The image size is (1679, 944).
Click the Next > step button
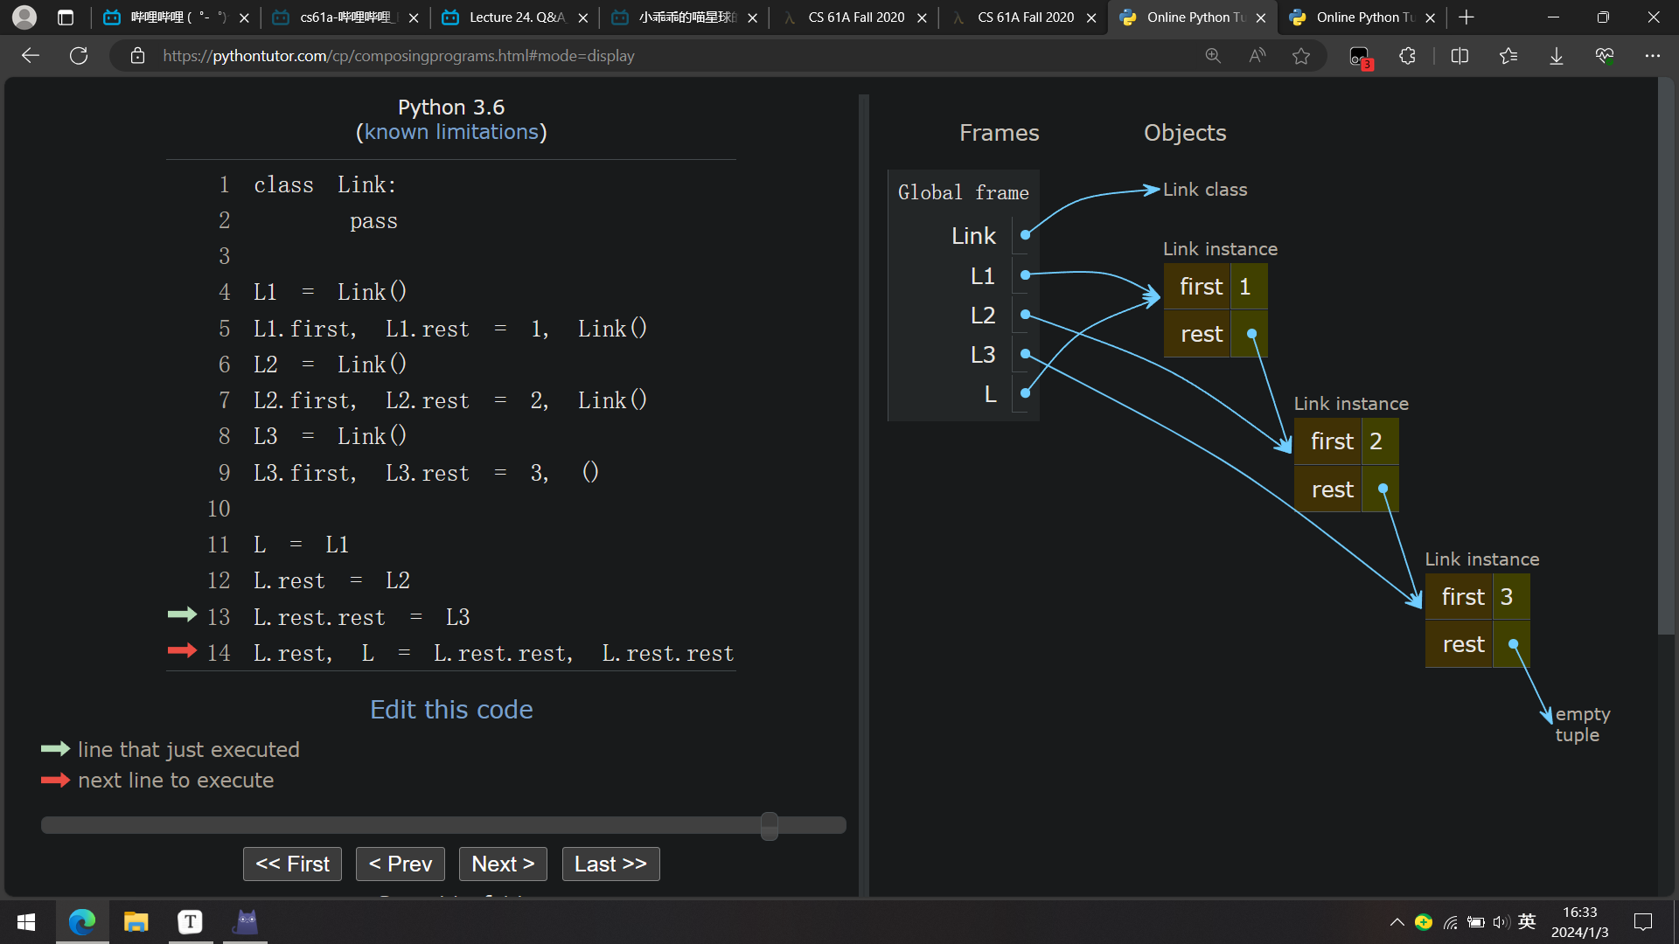503,864
